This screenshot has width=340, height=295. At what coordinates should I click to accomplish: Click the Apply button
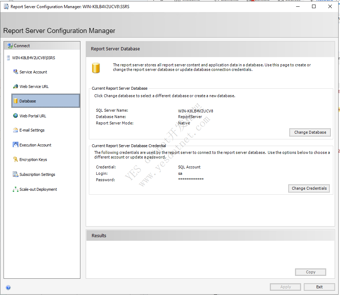[285, 287]
